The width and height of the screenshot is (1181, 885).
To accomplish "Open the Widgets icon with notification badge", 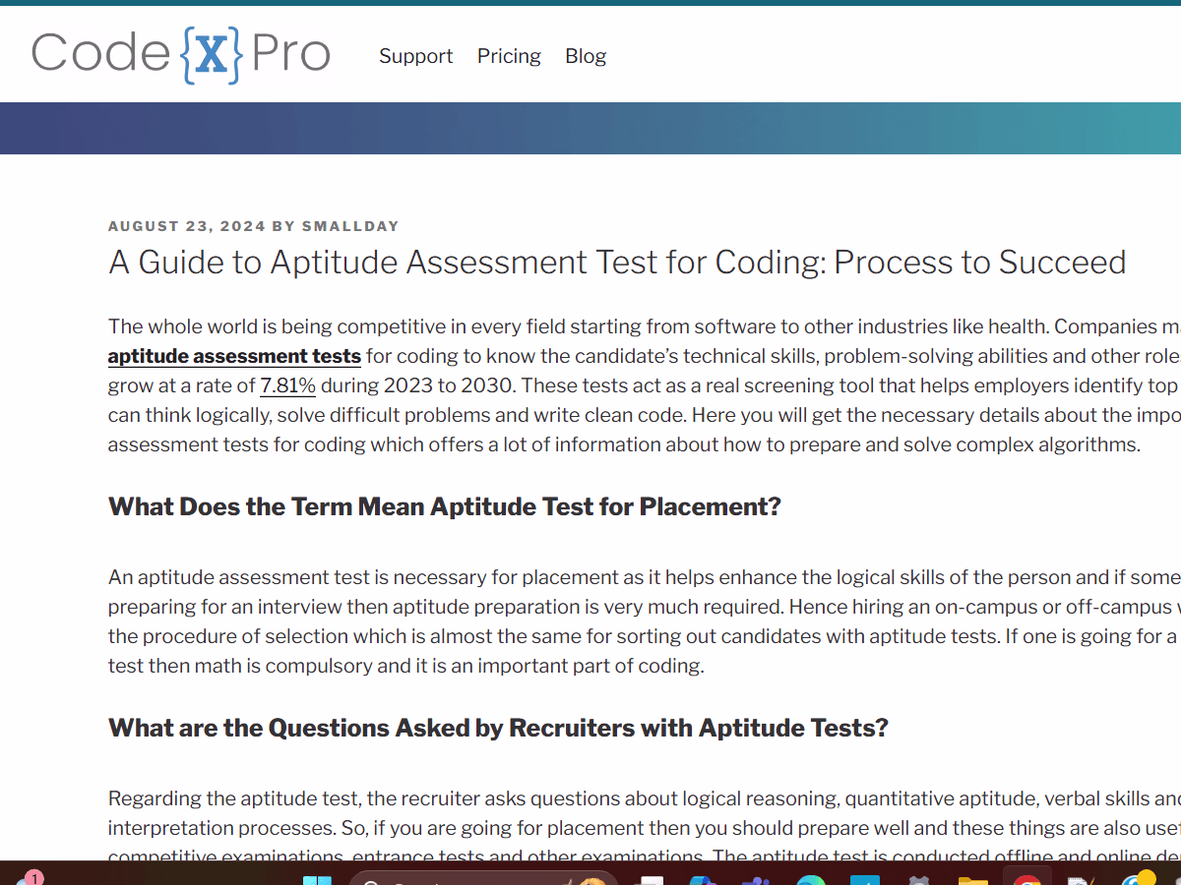I will click(27, 878).
